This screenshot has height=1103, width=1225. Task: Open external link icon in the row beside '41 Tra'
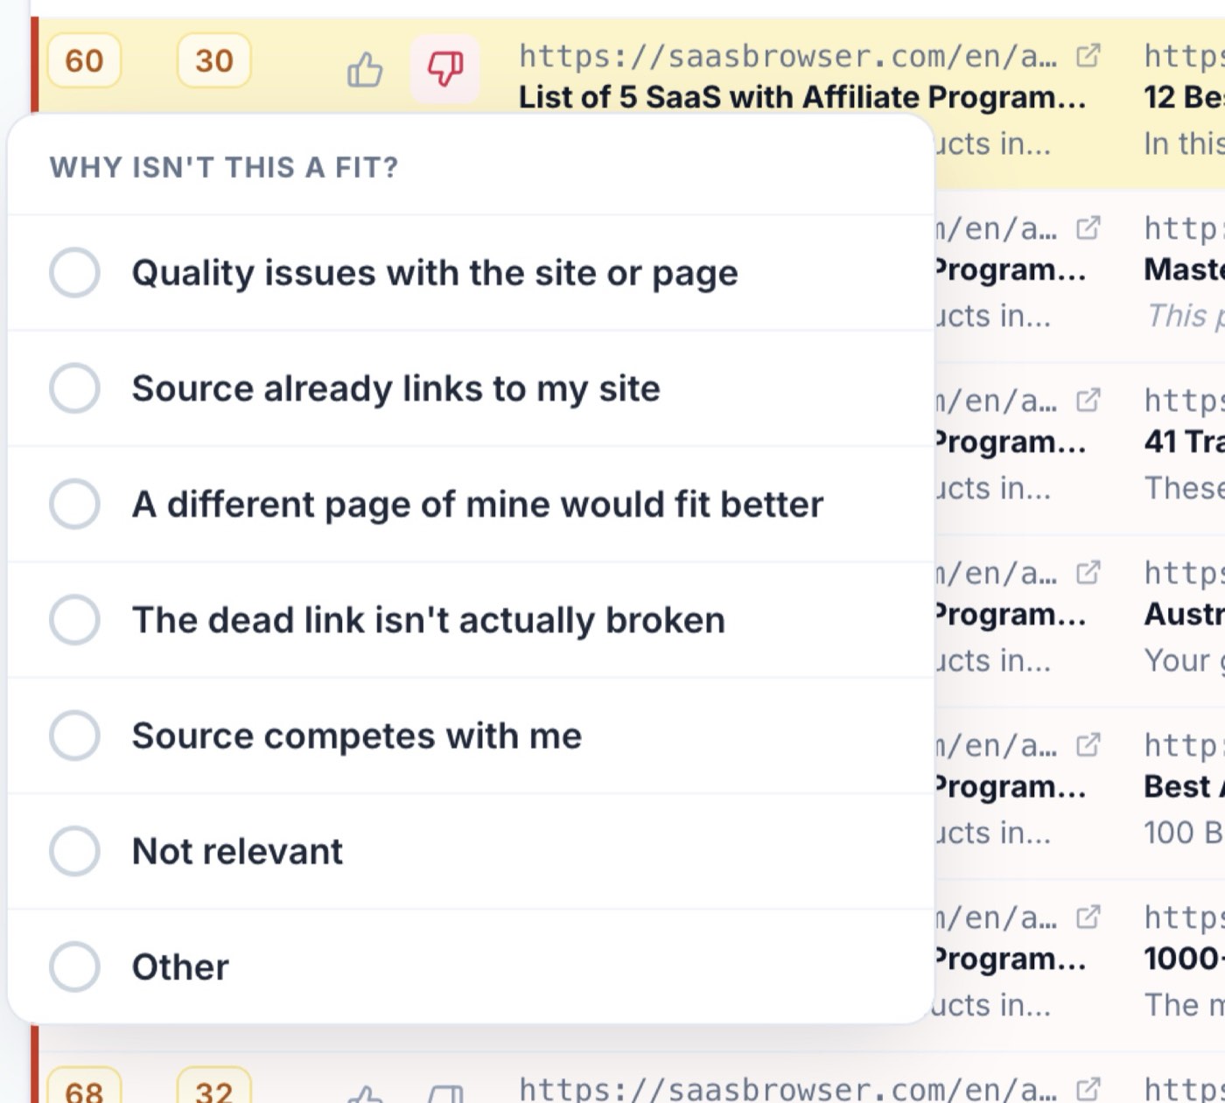point(1088,401)
